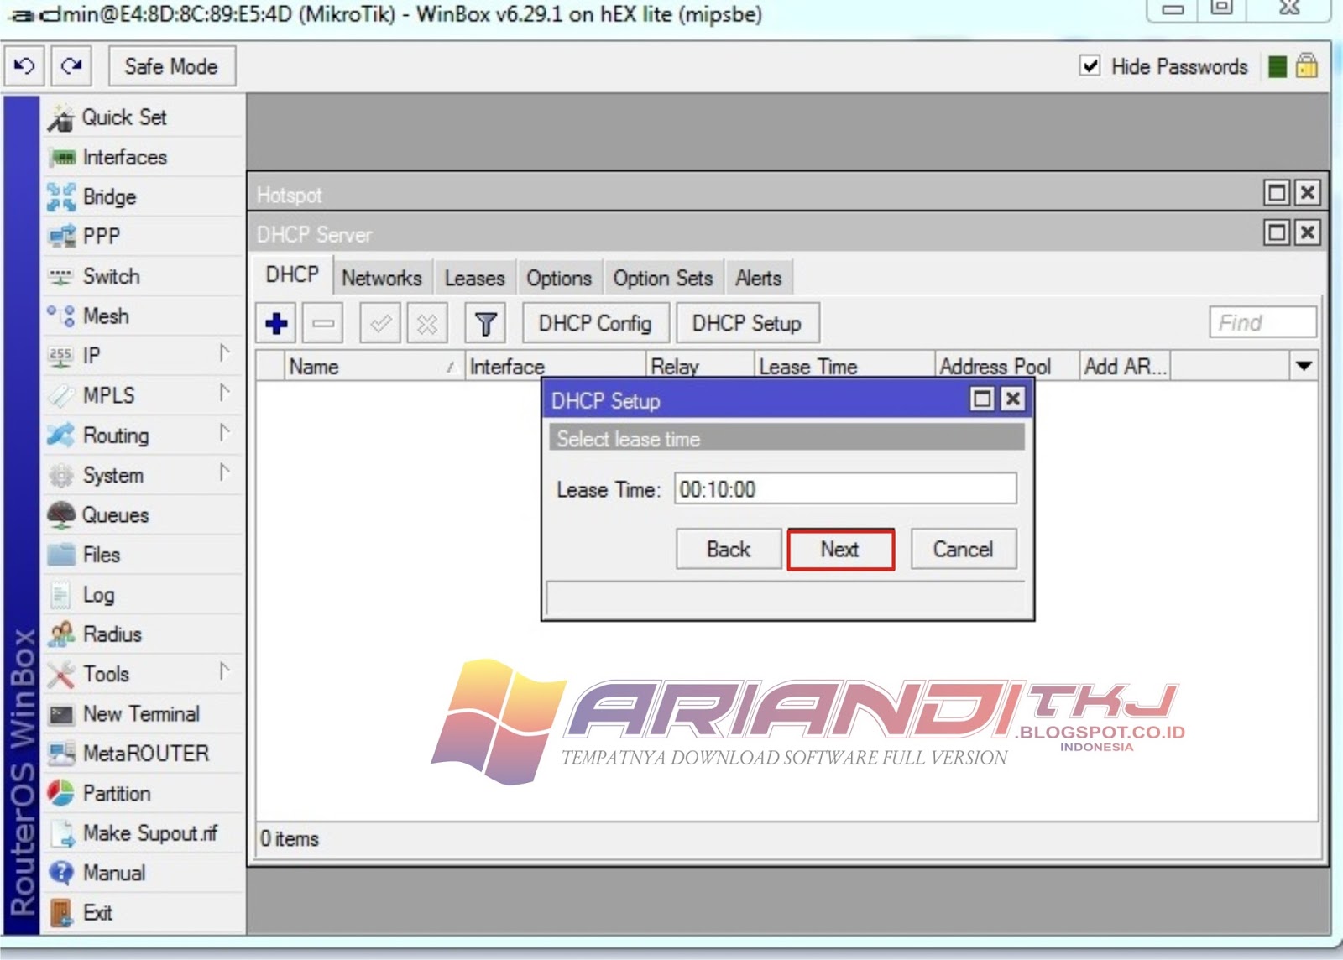This screenshot has width=1343, height=960.
Task: Toggle the Hide Passwords checkbox
Action: (1090, 65)
